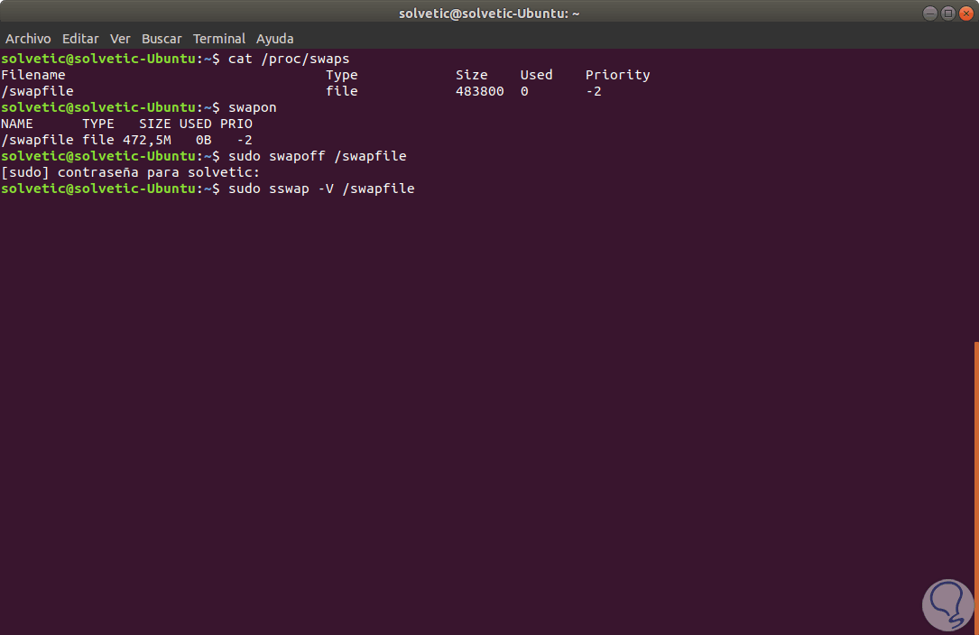Open the Terminal menu
This screenshot has height=635, width=979.
219,39
